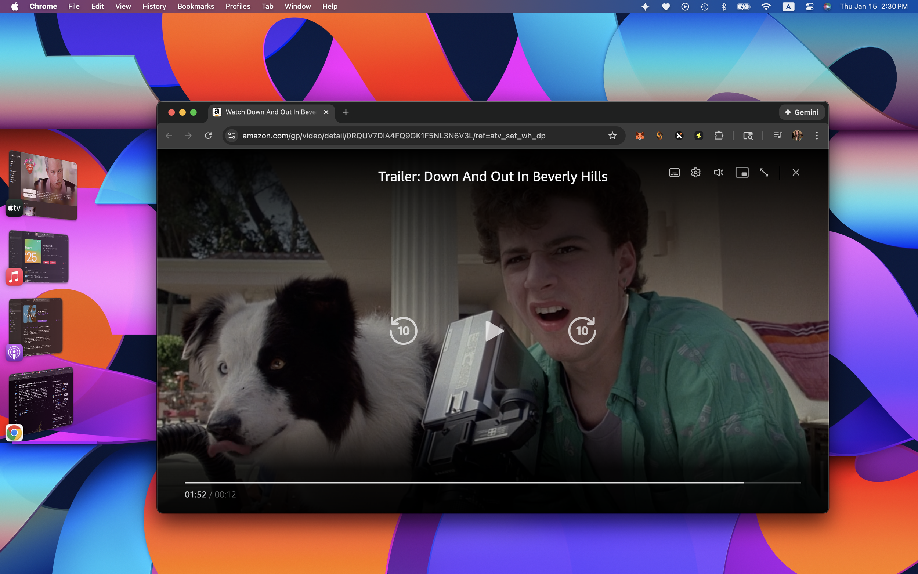Open a new tab with the plus button
The image size is (918, 574).
click(345, 112)
